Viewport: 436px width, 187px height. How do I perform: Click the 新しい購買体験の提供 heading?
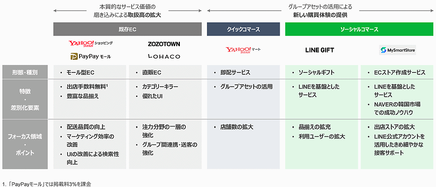tap(320, 15)
